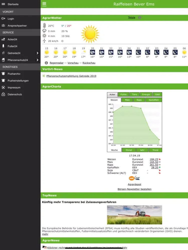Select the Weizen sub-tab
Viewport: 188px width, 250px height.
coord(114,100)
